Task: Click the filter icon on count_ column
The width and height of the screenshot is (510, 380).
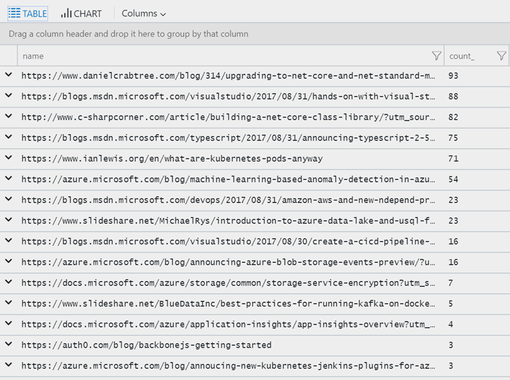Action: coord(501,56)
